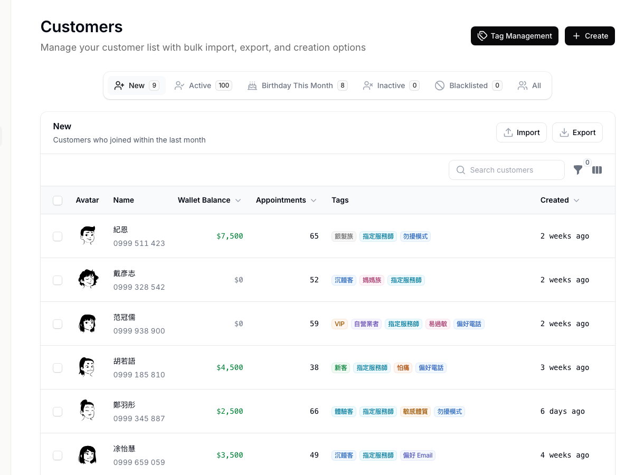Screen dimensions: 644x475
Task: Click the search magnifier icon
Action: (x=460, y=170)
